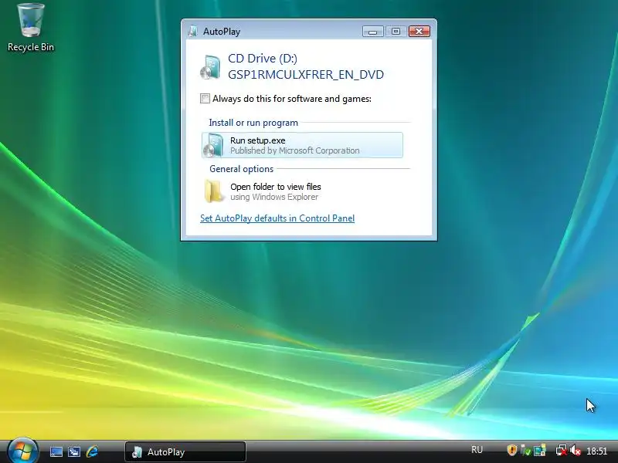Click the network disconnected tray icon
Screen dimensions: 618x463
point(561,450)
